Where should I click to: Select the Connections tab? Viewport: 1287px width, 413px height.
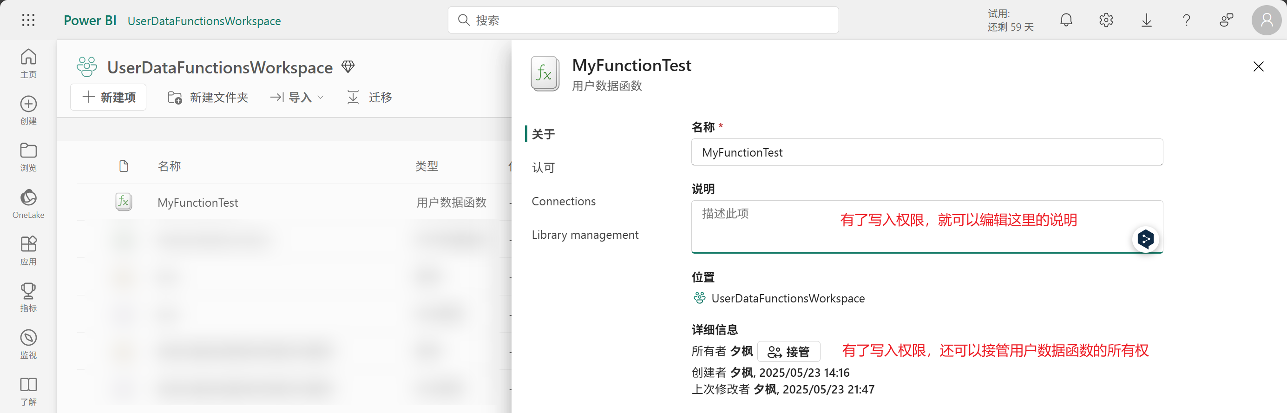coord(564,201)
